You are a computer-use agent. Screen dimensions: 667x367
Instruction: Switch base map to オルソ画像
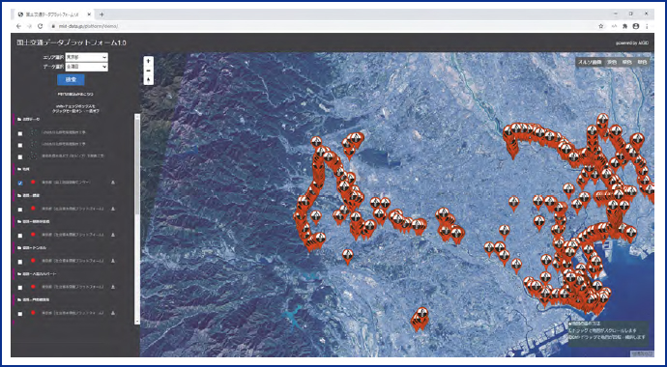point(590,62)
